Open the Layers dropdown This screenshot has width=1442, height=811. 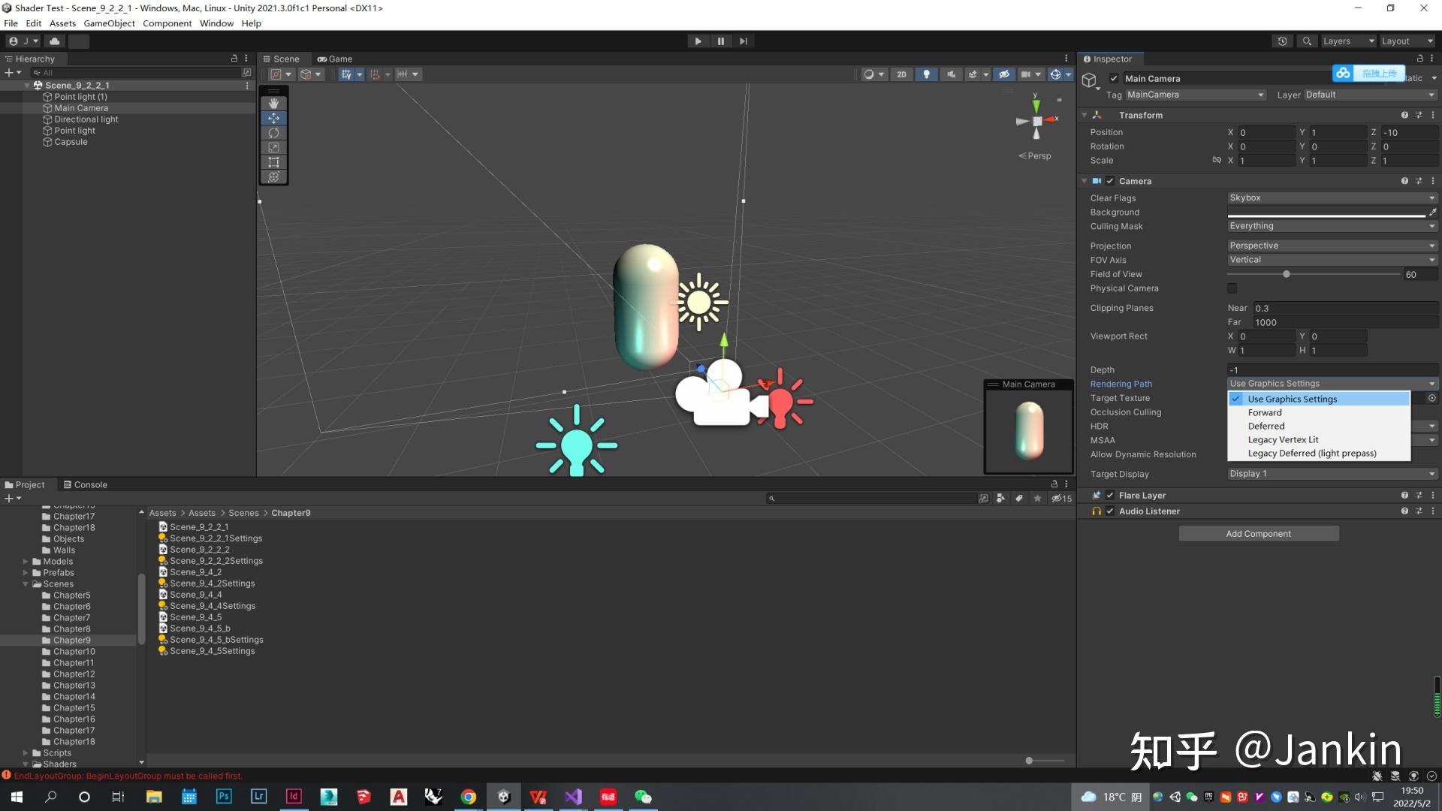click(x=1348, y=41)
